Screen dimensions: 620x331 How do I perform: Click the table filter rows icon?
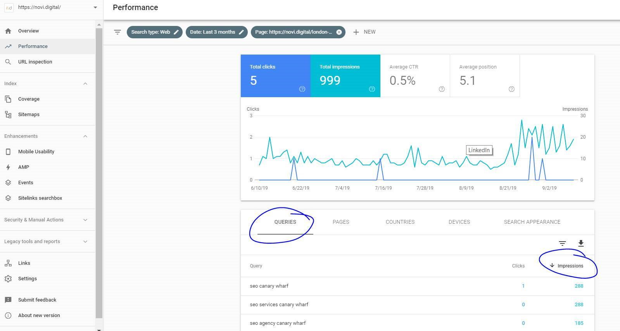(562, 244)
